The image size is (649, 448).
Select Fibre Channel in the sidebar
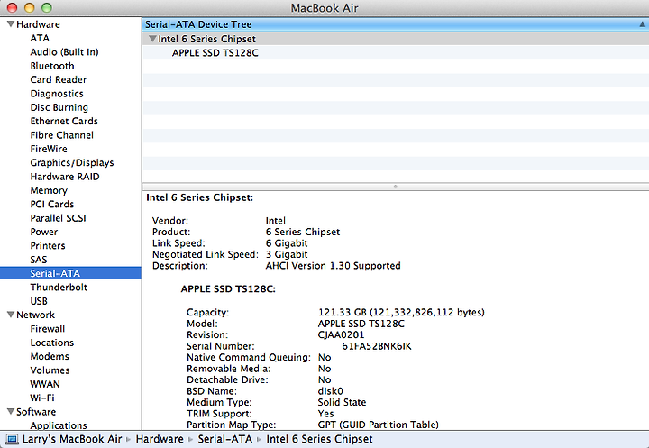61,135
